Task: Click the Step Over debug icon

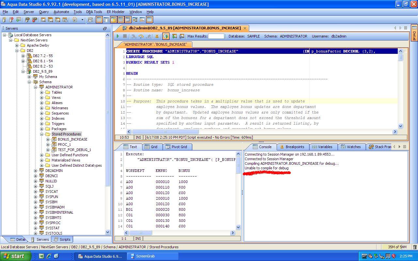Action: (140, 36)
